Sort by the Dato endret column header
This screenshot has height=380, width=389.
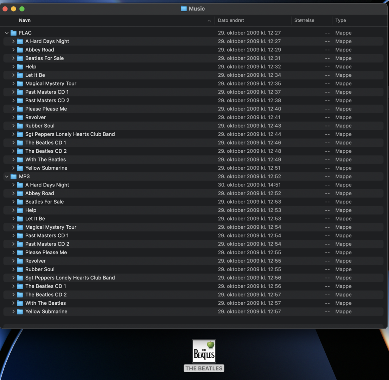231,20
